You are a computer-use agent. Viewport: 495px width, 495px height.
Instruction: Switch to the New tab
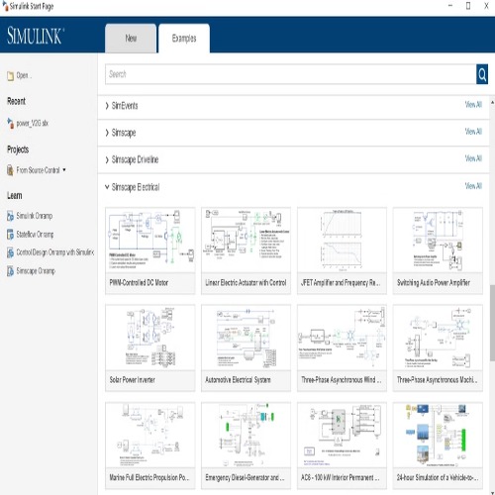tap(131, 39)
